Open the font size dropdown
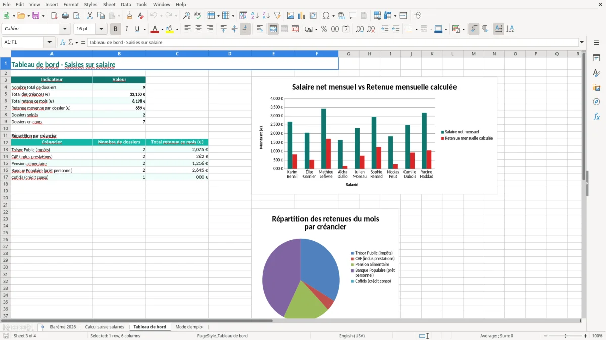This screenshot has height=340, width=606. click(101, 29)
